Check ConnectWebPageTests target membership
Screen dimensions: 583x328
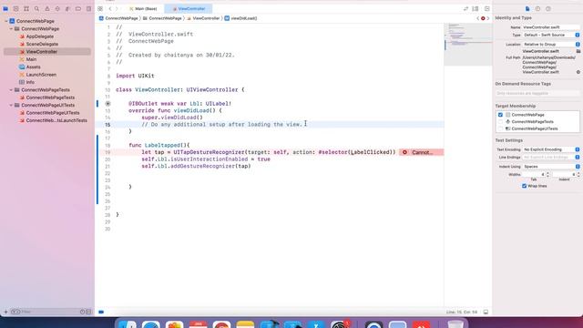tap(500, 121)
